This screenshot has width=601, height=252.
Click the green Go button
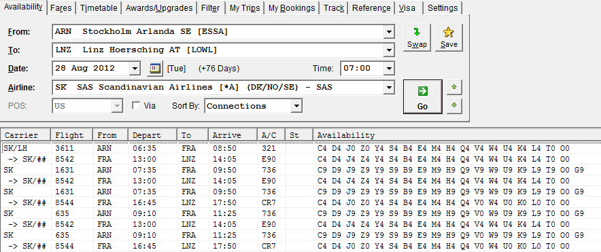point(422,97)
